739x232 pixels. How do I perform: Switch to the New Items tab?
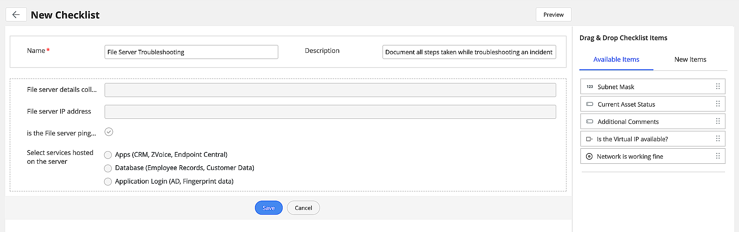690,59
